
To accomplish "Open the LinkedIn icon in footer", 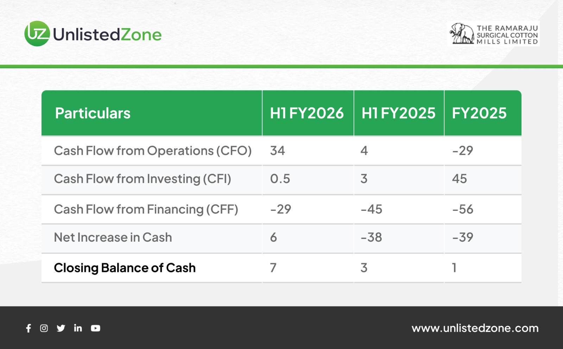I will click(x=78, y=328).
